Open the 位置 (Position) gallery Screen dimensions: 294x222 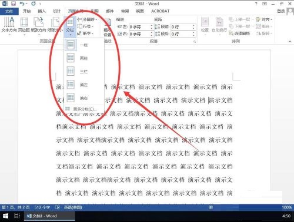[x=205, y=26]
